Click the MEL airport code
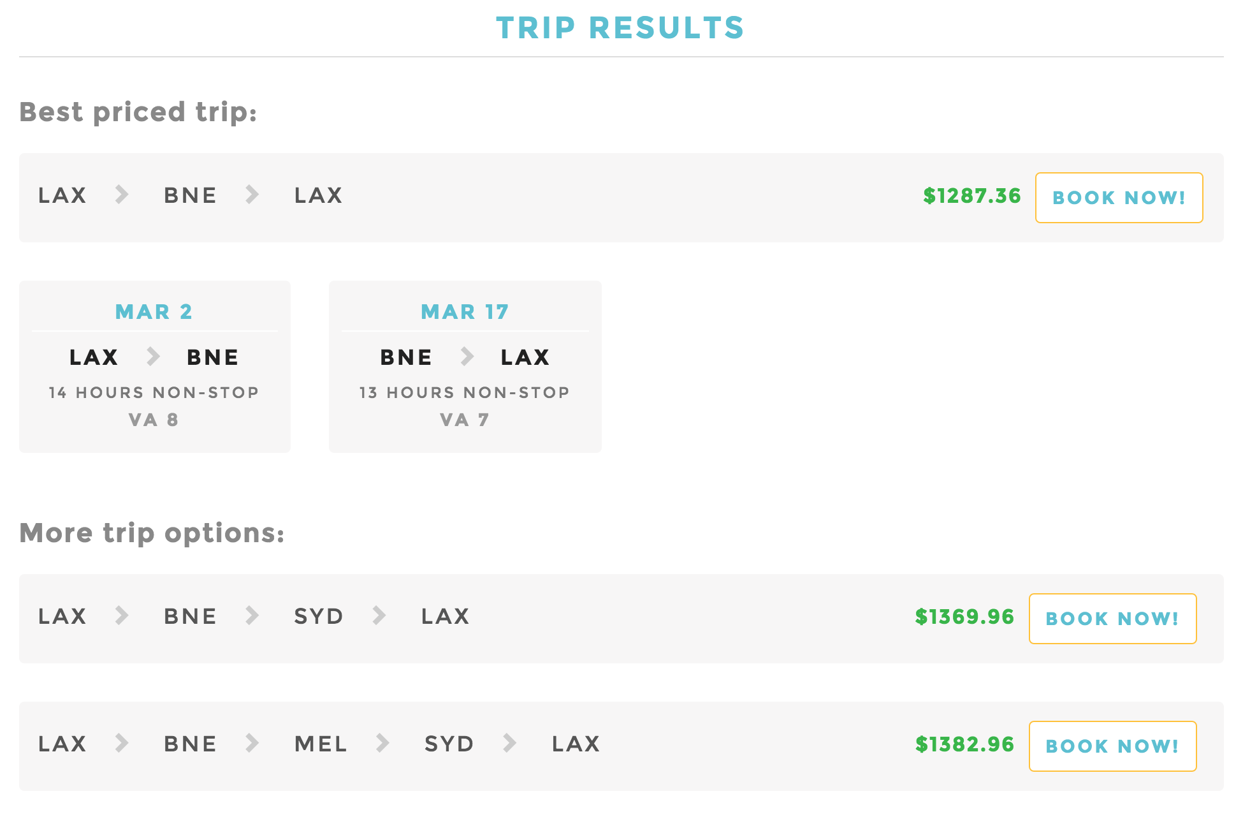The image size is (1243, 819). [x=321, y=744]
